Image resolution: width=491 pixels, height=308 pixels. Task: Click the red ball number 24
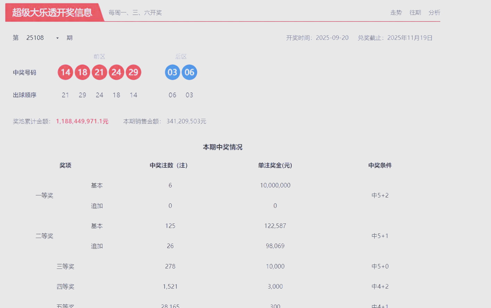click(116, 72)
